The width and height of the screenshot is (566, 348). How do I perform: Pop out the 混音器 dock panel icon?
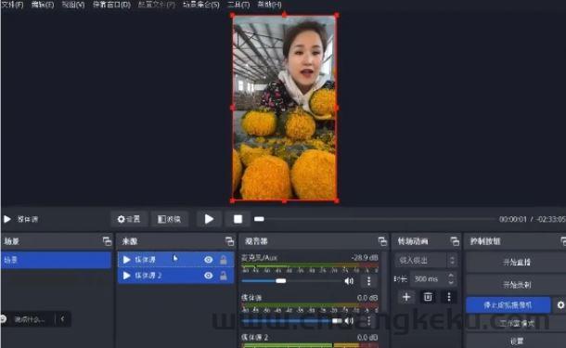coord(382,241)
